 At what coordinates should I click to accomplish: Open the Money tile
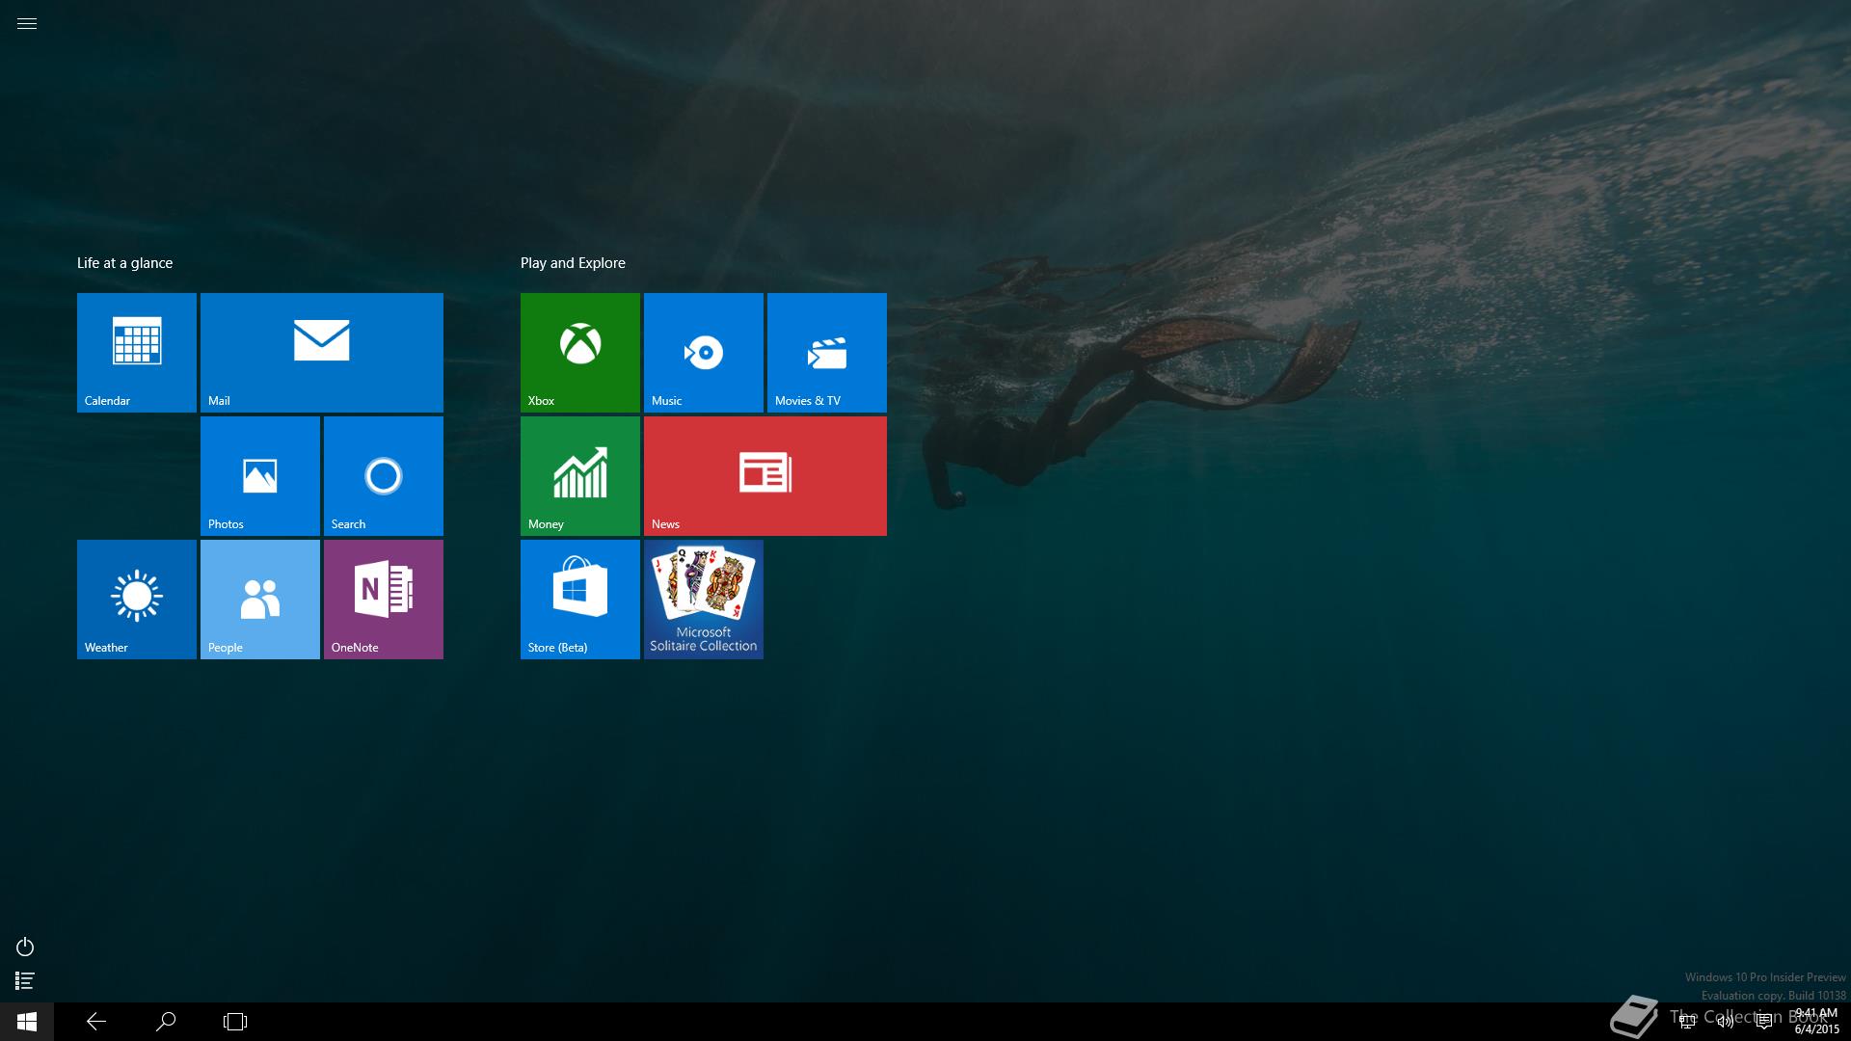[580, 476]
